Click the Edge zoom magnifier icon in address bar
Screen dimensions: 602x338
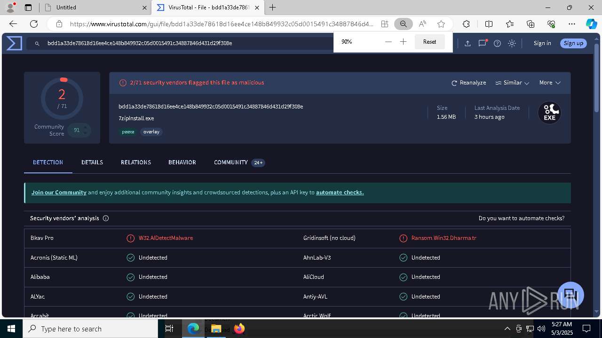(x=403, y=24)
